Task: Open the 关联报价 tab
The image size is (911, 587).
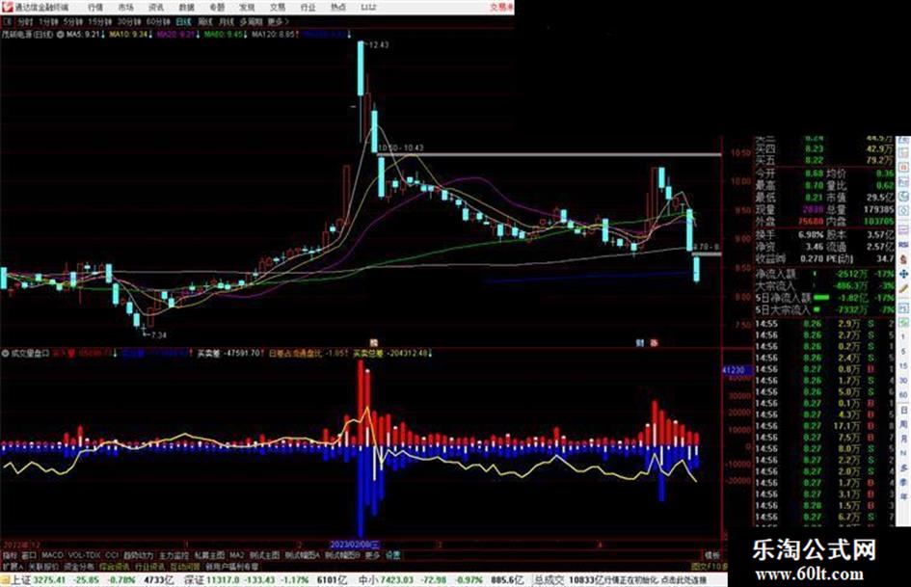Action: click(43, 566)
